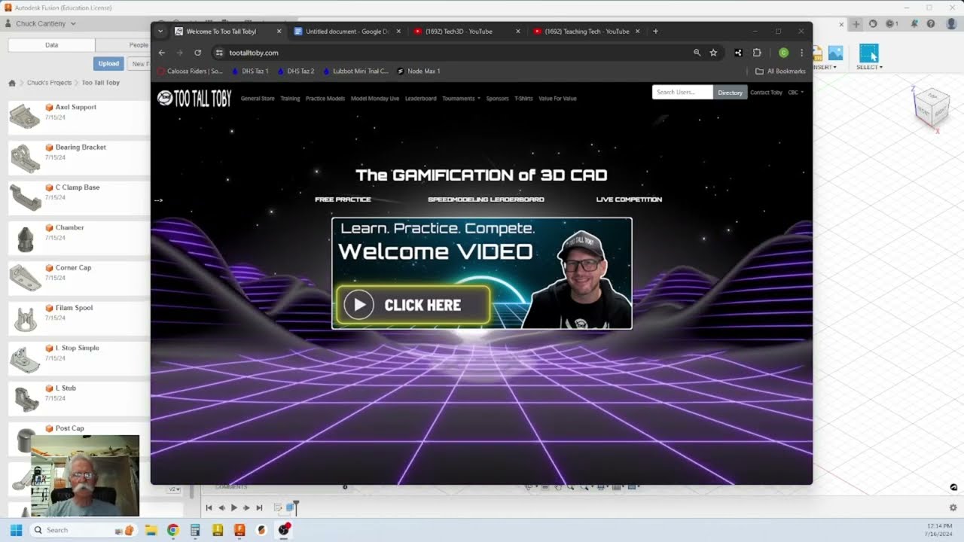
Task: Open the Chrome Extensions puzzle icon
Action: point(757,53)
